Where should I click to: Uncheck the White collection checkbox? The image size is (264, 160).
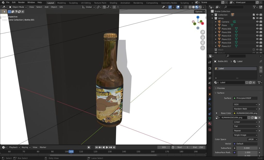(x=254, y=18)
